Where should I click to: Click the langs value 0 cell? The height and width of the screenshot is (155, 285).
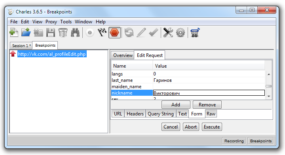tap(209, 74)
